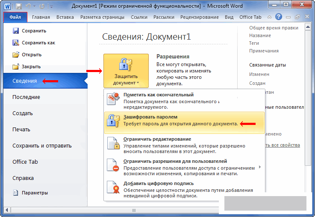315x217 pixels.
Task: Click the Открыть folder icon
Action: pos(16,55)
